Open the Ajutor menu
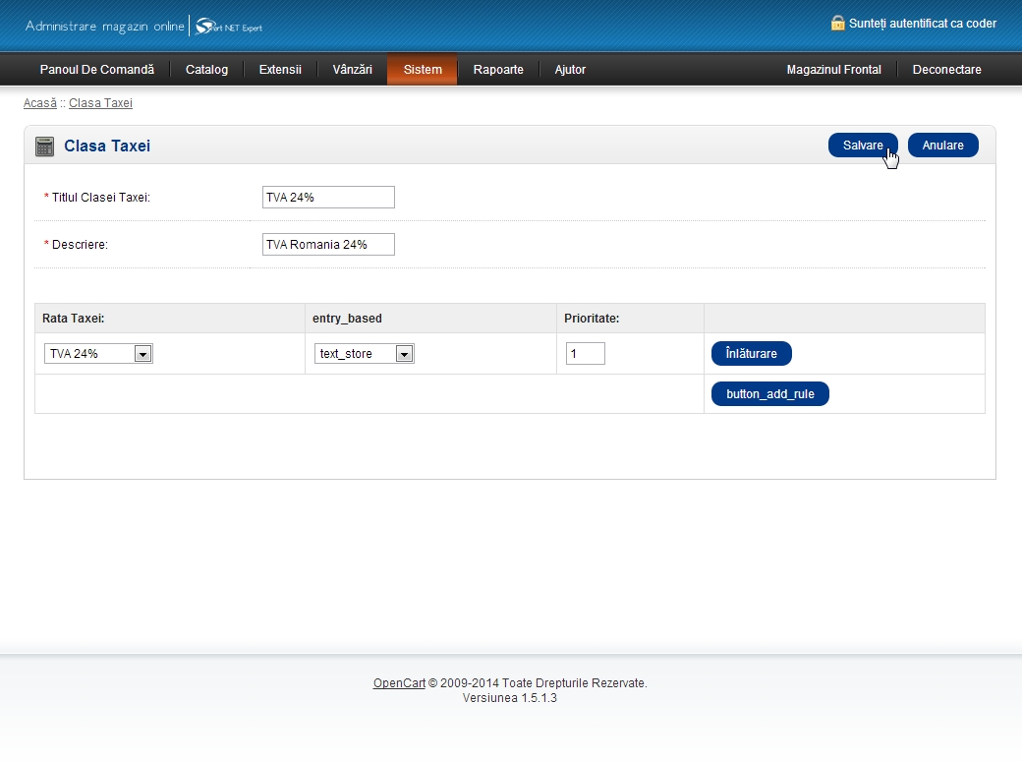Screen dimensions: 1022x762 pos(570,70)
